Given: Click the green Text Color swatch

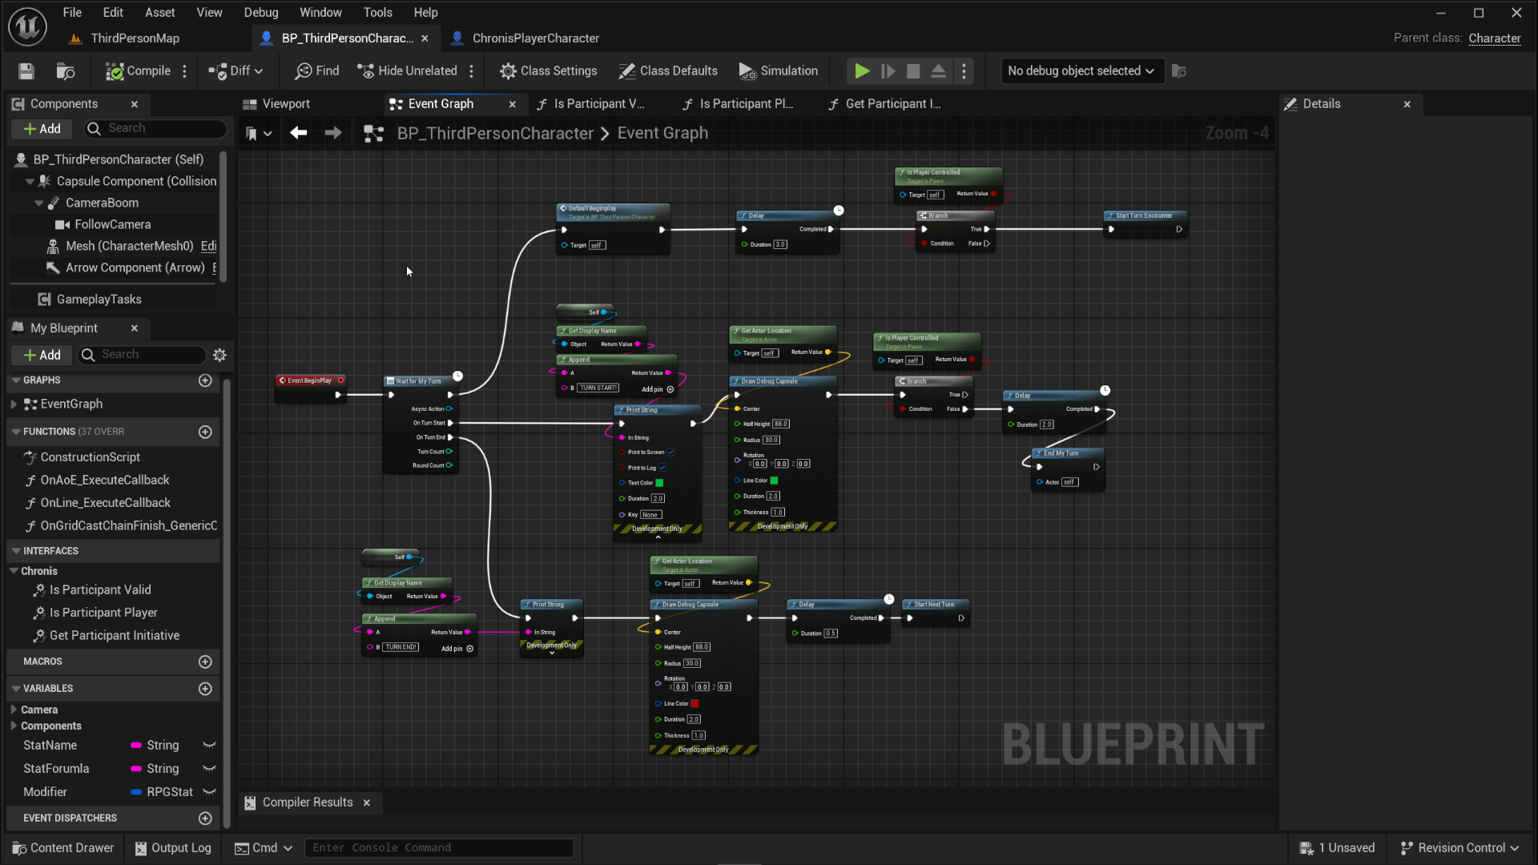Looking at the screenshot, I should (660, 483).
